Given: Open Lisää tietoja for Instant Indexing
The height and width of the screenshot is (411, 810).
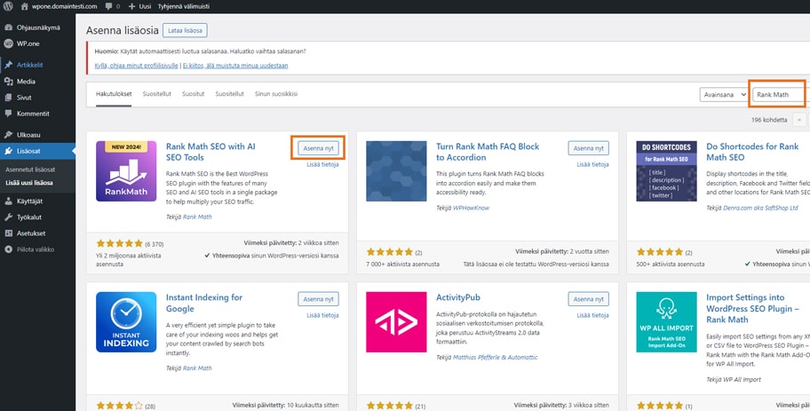Looking at the screenshot, I should (323, 315).
